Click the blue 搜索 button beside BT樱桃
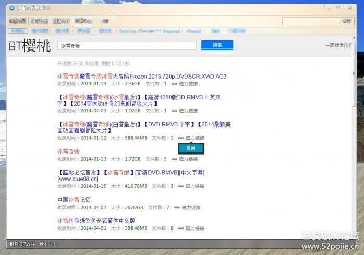364x255 pixels. pos(217,45)
